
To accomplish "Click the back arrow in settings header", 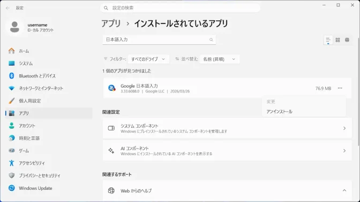I will pyautogui.click(x=7, y=8).
